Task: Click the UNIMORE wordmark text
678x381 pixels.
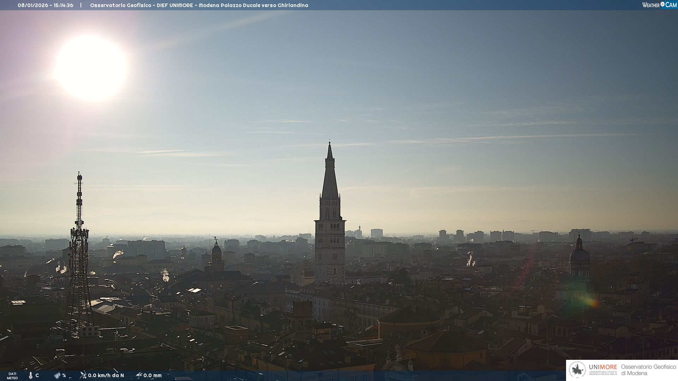Action: point(603,367)
